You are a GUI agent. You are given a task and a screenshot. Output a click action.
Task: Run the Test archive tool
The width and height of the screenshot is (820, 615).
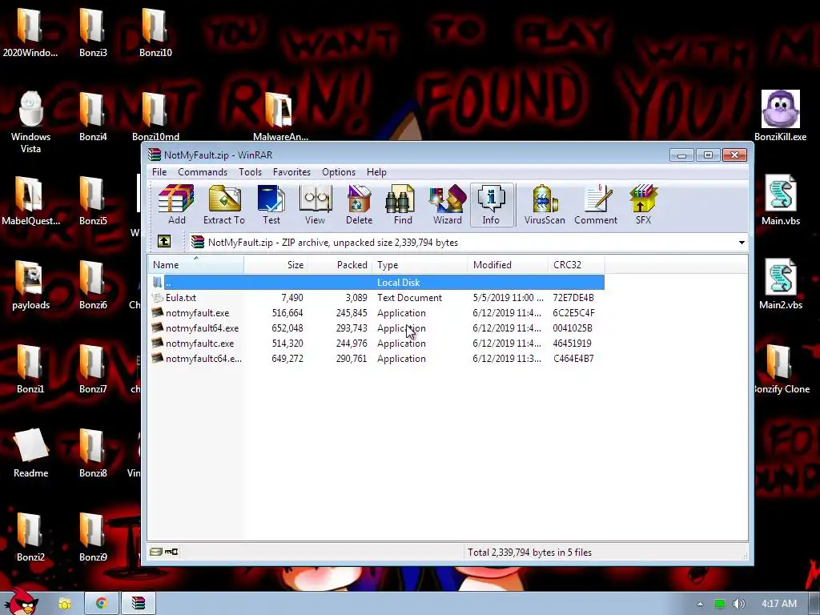tap(271, 205)
